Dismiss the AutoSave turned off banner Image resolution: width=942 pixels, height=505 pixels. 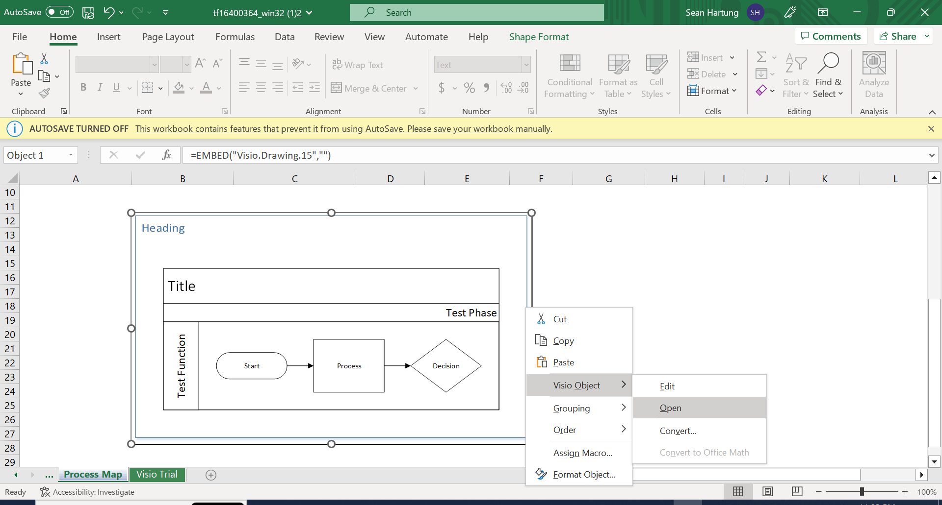coord(931,129)
